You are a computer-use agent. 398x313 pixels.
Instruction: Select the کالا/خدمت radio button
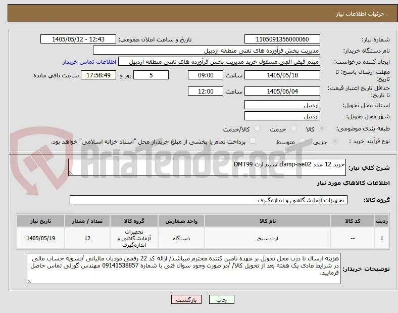point(257,128)
